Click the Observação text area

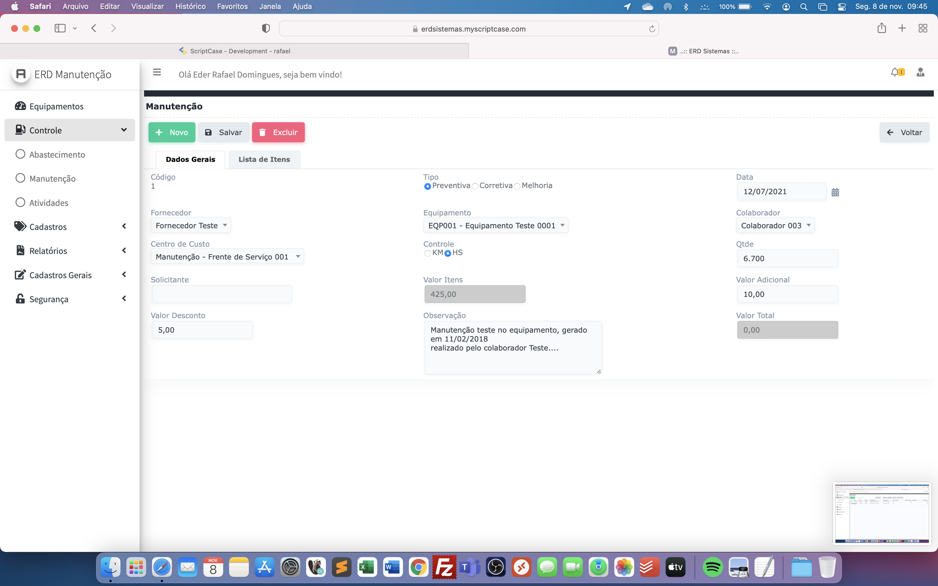point(513,348)
